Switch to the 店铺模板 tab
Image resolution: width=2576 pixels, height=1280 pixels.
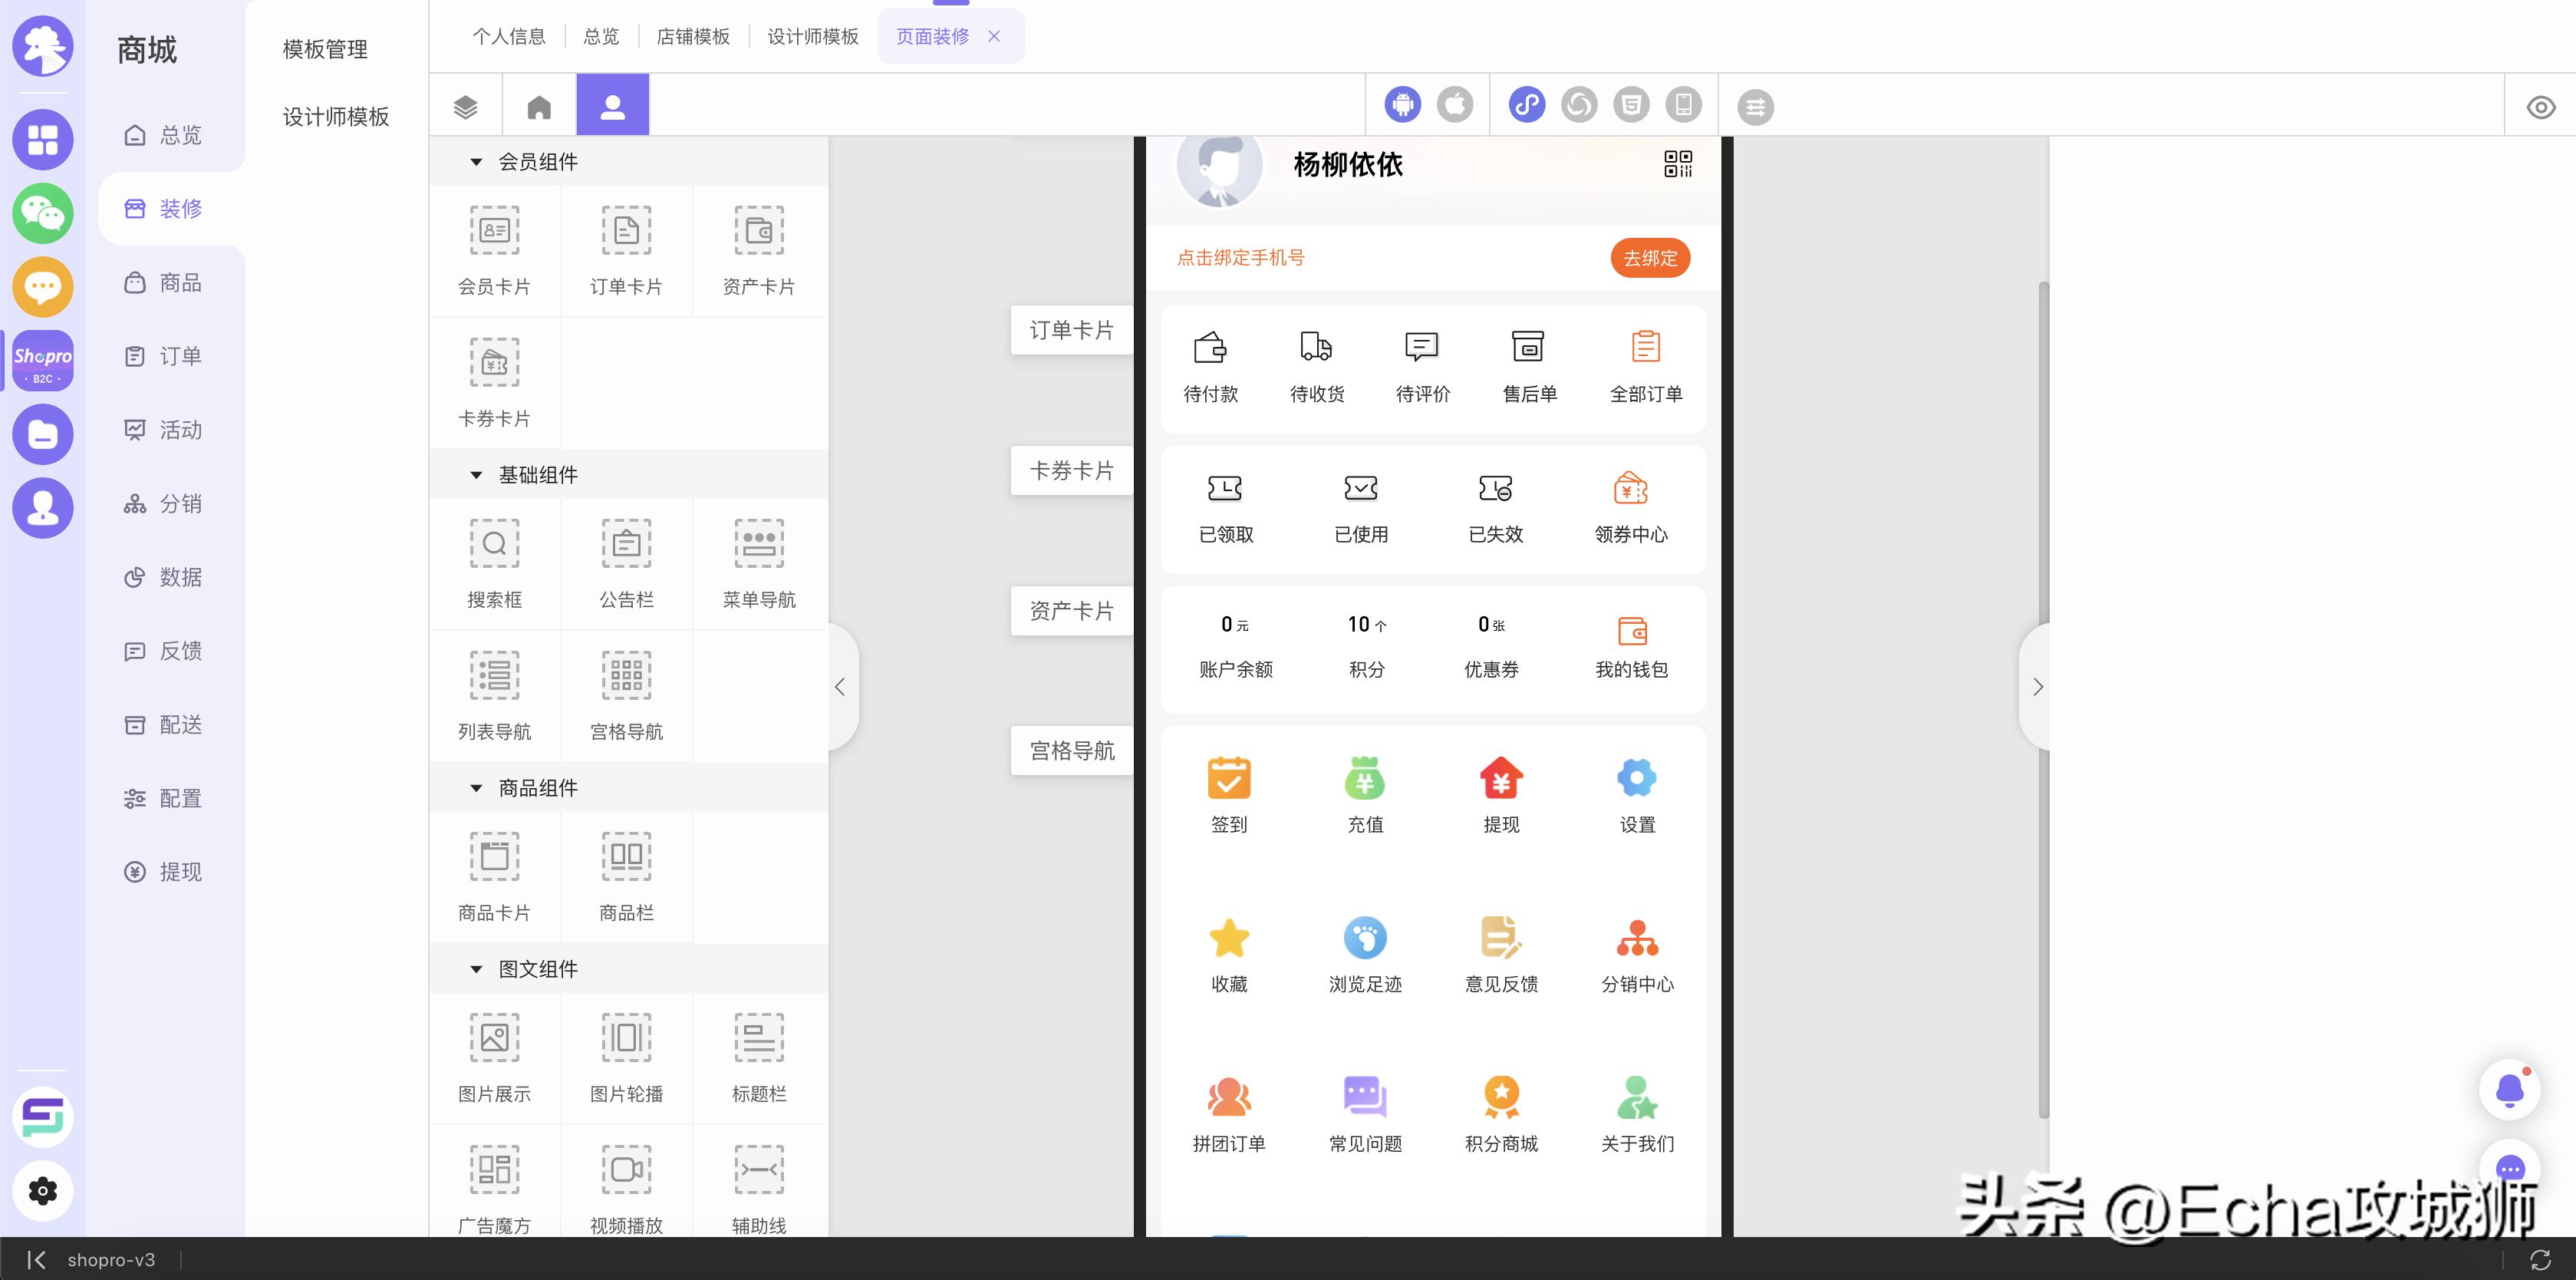(x=693, y=36)
